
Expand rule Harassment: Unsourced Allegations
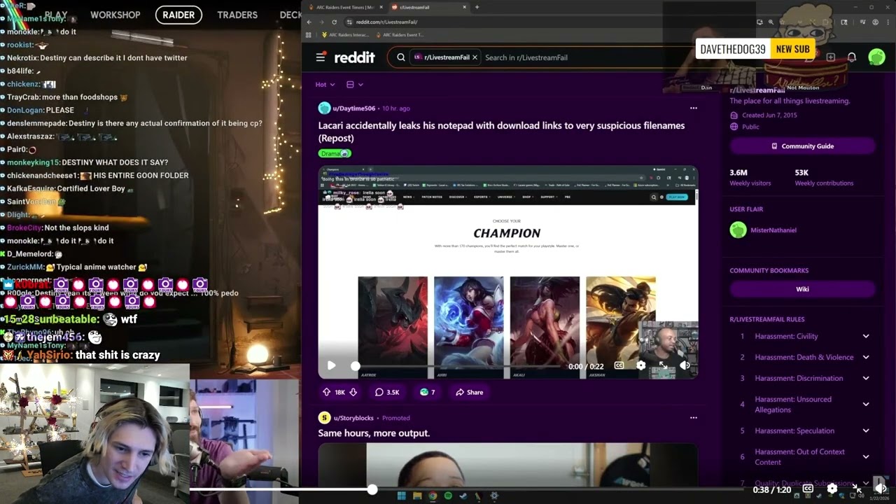pos(866,404)
